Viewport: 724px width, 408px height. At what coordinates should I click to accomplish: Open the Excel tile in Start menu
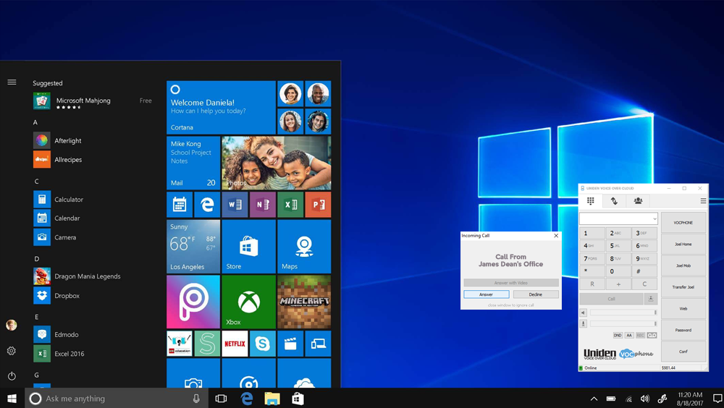point(290,205)
